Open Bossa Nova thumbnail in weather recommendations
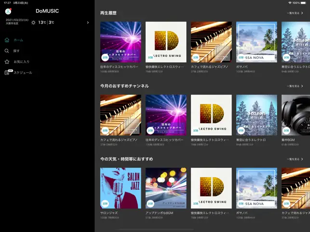Viewport: 310px width, 232px height. [x=256, y=188]
